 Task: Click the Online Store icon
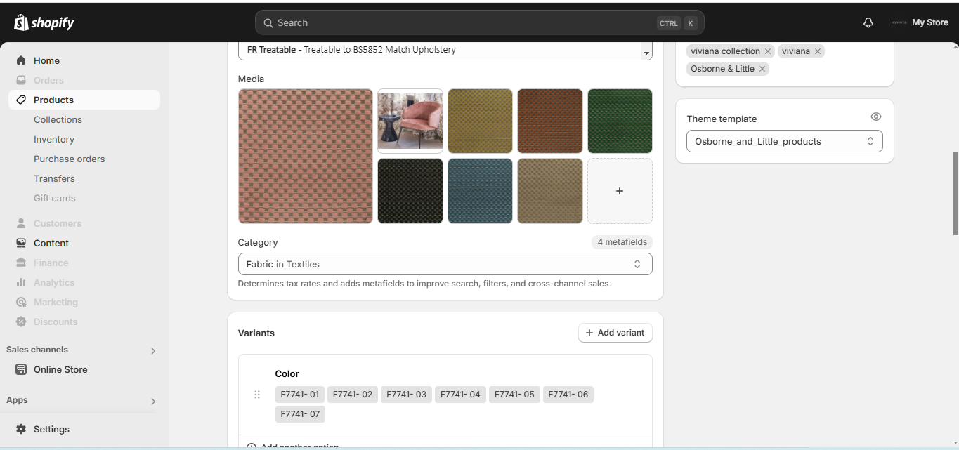click(21, 369)
